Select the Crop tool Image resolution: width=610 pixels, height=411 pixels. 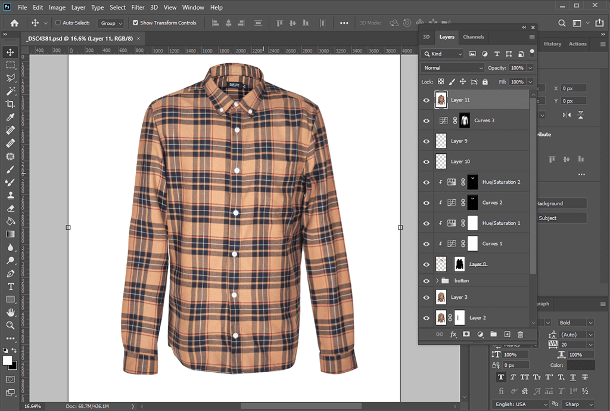tap(11, 104)
